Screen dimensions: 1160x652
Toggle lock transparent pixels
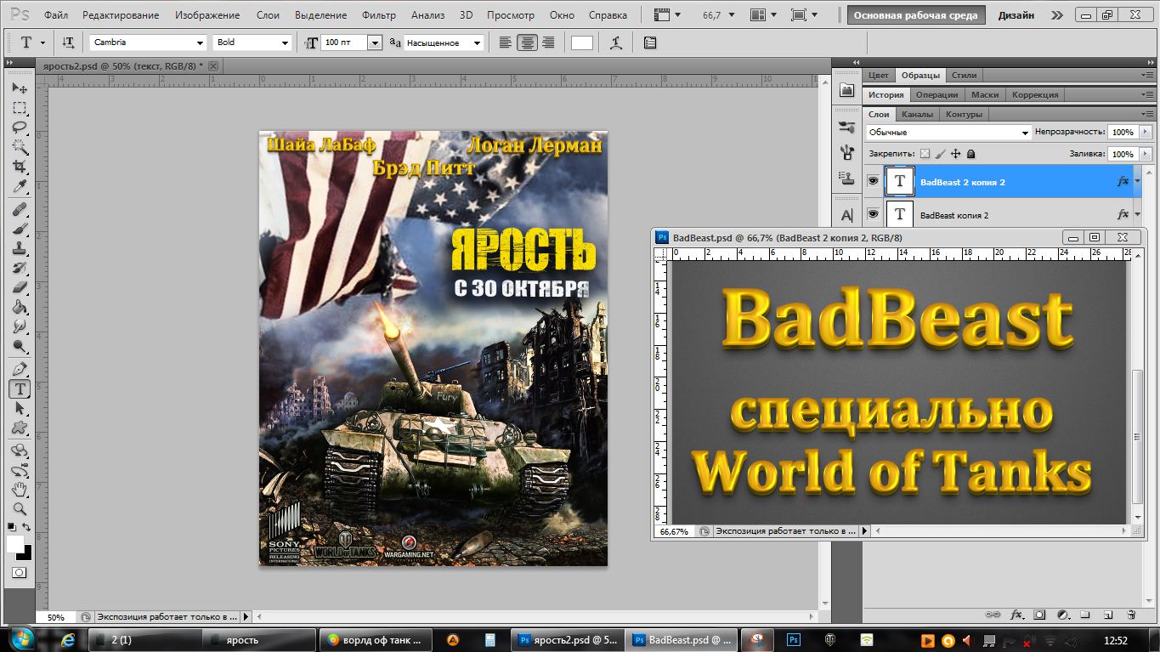925,154
